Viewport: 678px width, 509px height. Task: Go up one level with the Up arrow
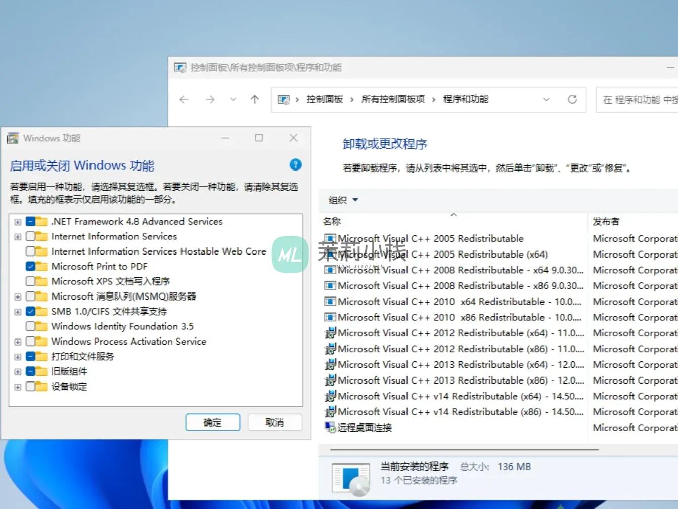[255, 100]
